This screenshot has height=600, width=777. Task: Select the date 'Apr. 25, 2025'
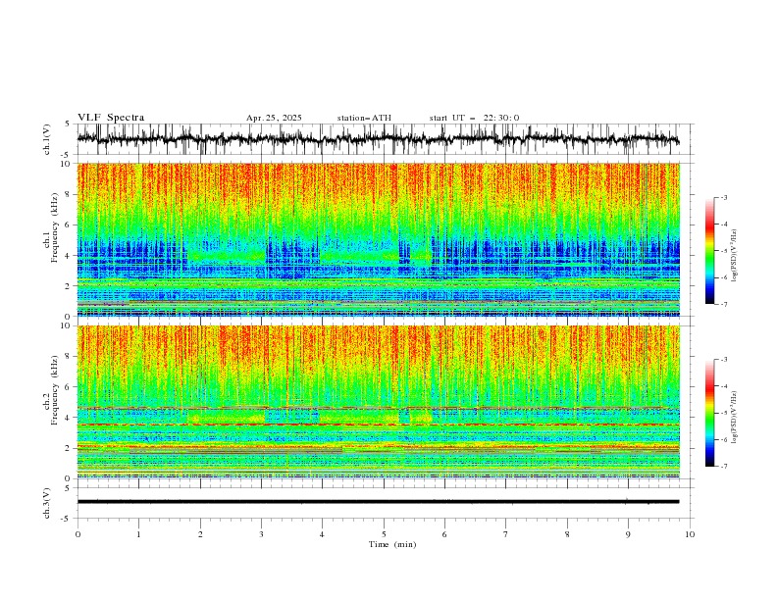point(274,118)
